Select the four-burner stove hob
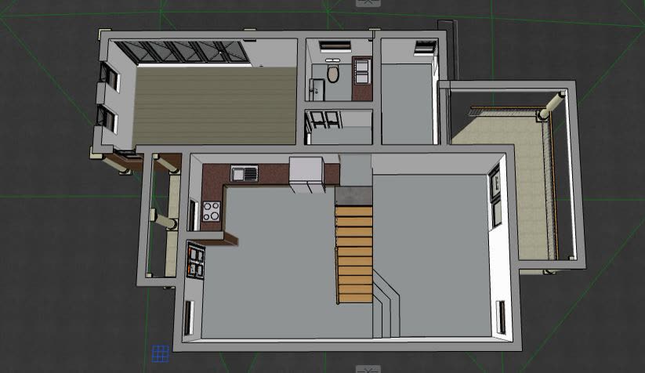 click(211, 212)
